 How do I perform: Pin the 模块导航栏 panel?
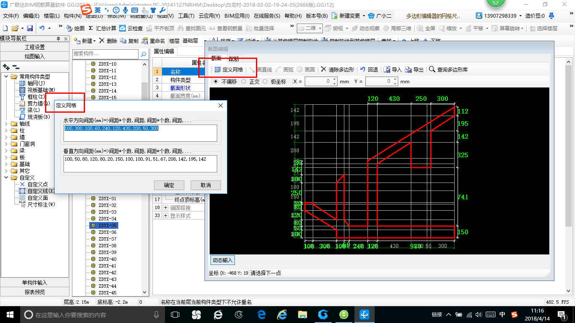point(59,39)
